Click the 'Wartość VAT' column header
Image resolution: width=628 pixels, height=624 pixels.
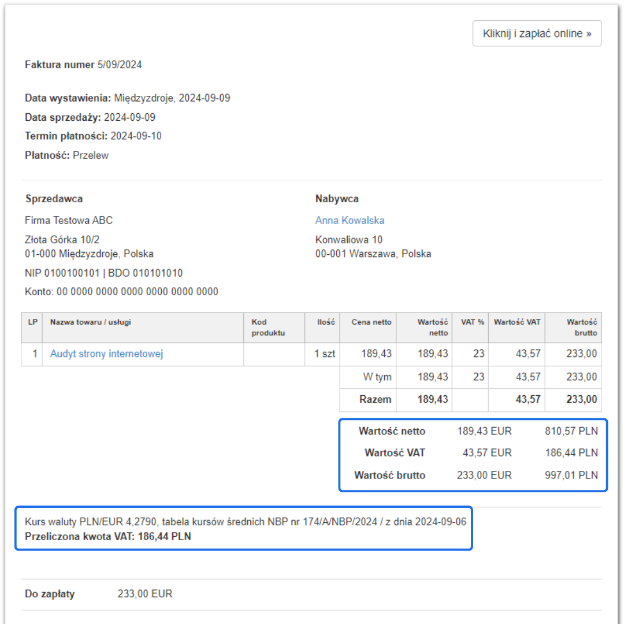(x=517, y=322)
